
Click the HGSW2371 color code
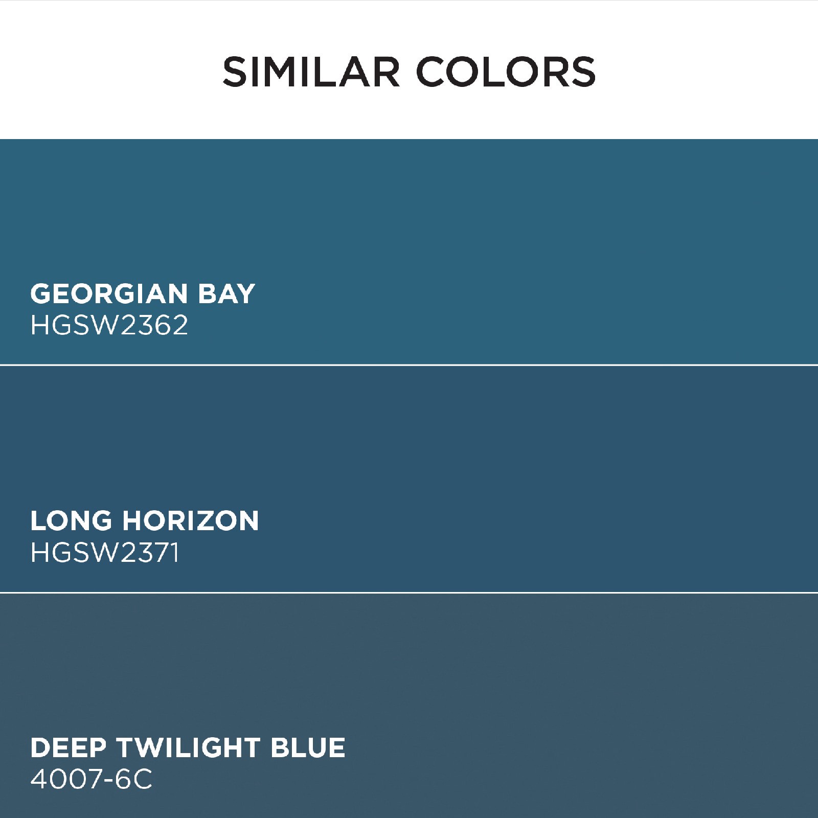click(105, 553)
